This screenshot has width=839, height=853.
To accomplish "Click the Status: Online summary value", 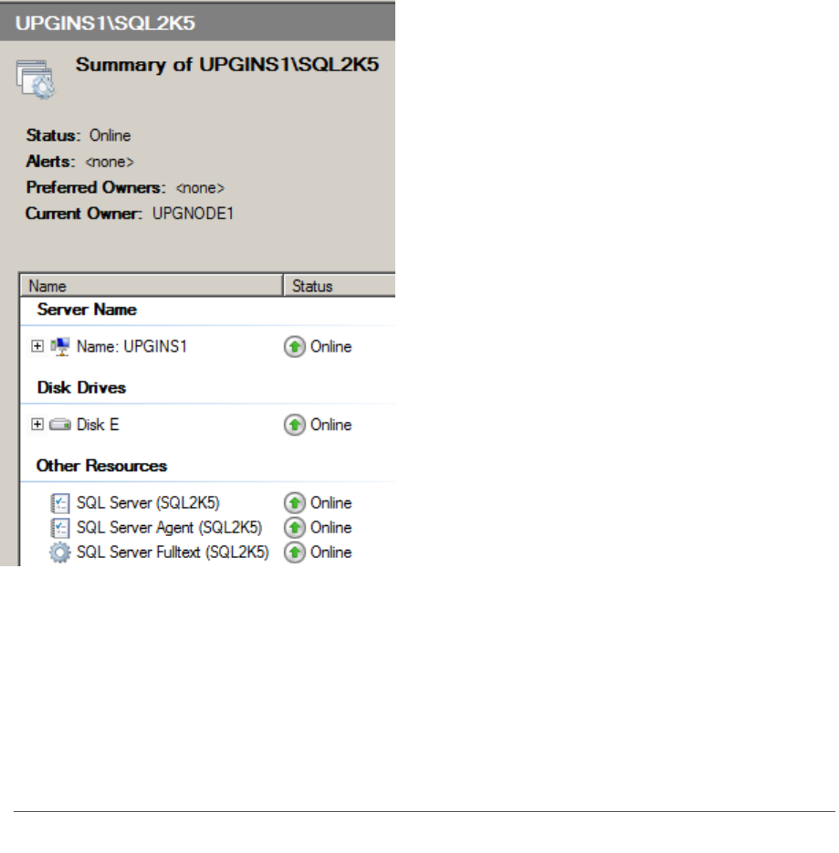I will [110, 135].
